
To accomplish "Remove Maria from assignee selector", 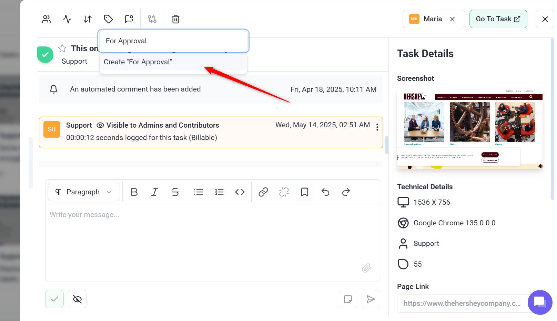I will pos(453,19).
